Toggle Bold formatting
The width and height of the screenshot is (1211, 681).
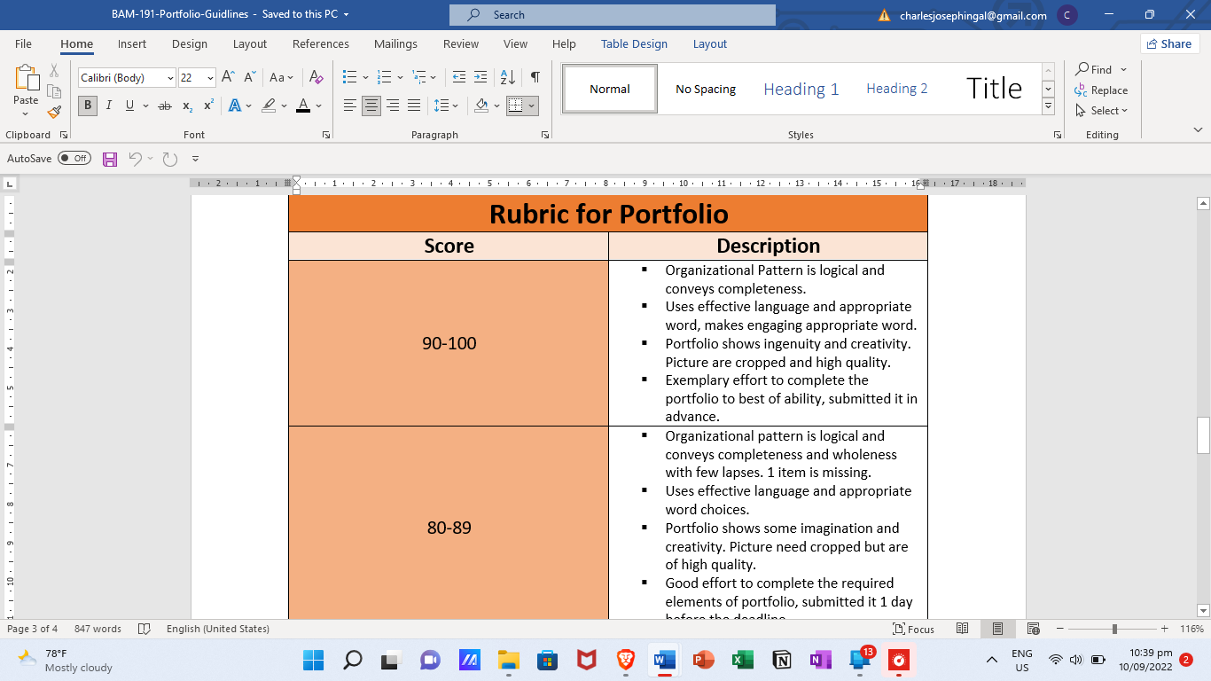88,106
